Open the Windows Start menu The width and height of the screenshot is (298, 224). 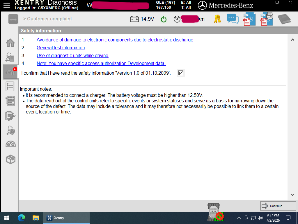click(7, 218)
